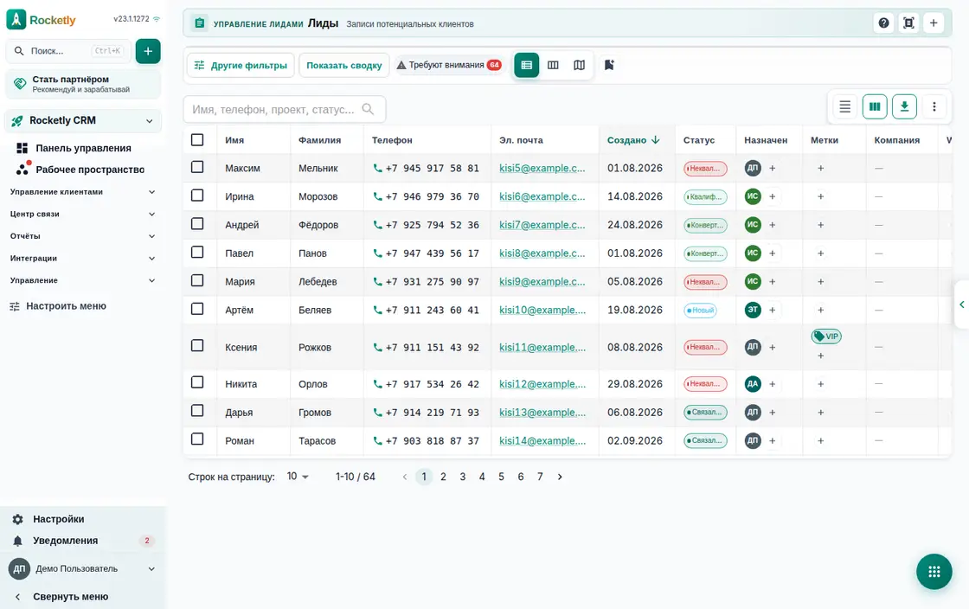
Task: Click Показать сводку button
Action: [x=344, y=66]
